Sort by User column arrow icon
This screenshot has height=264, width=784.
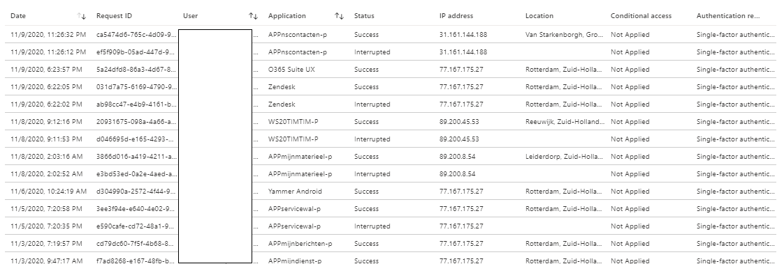(x=253, y=16)
